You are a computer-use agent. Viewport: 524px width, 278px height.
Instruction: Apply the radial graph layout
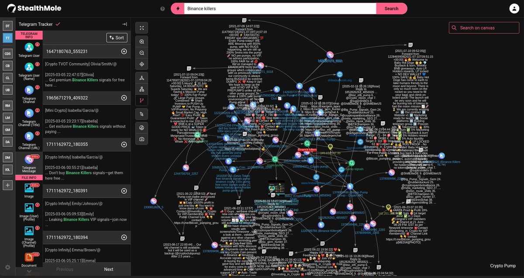click(x=142, y=78)
